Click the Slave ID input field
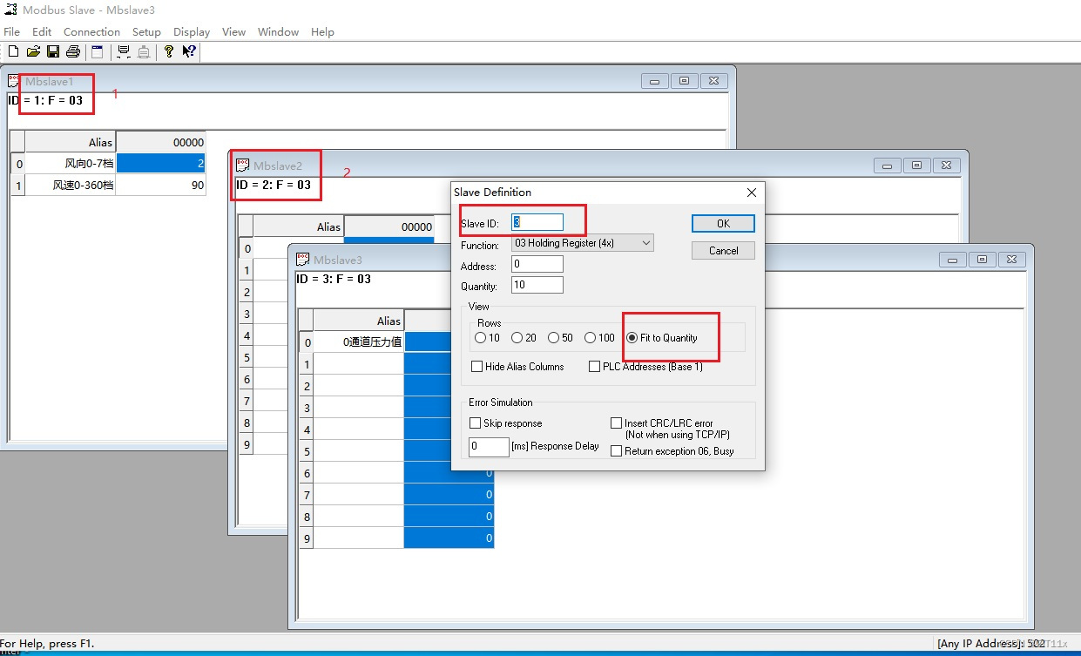This screenshot has height=656, width=1081. 537,223
